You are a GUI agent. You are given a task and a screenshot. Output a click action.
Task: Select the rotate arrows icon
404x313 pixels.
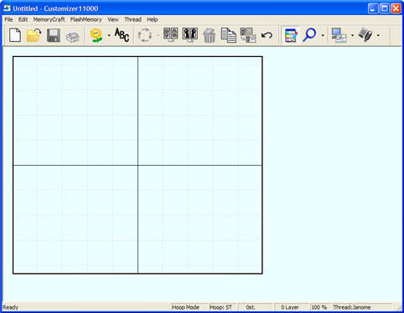[145, 35]
